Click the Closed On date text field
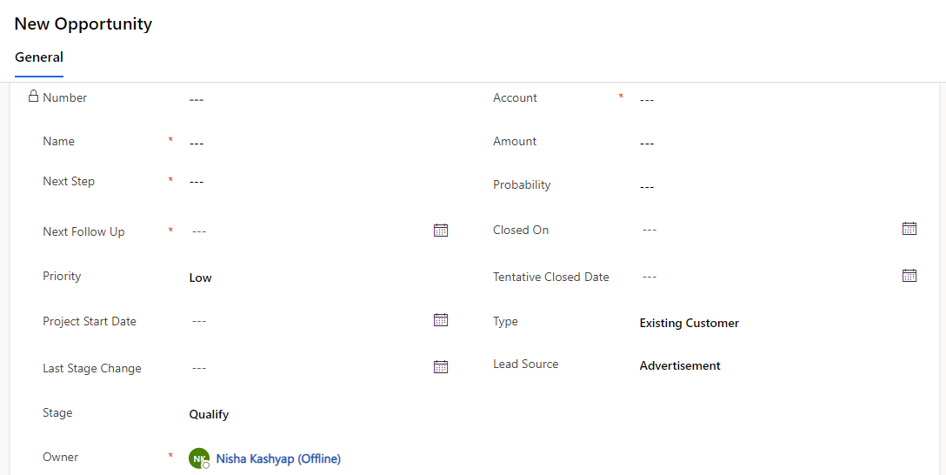 [765, 230]
